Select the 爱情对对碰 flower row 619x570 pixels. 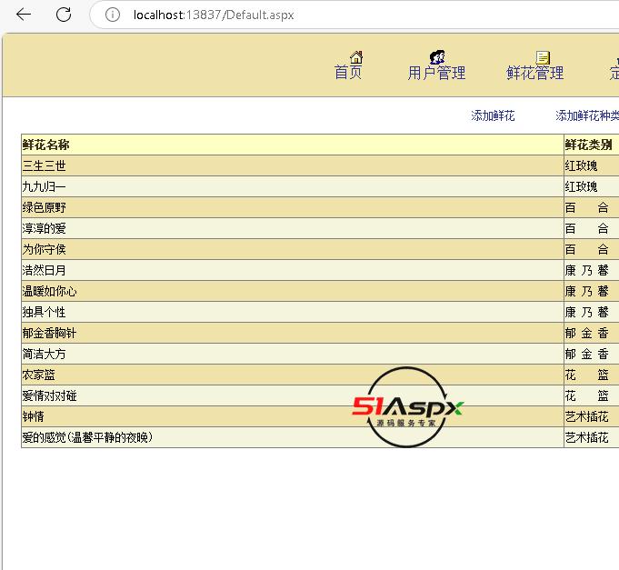(x=320, y=395)
